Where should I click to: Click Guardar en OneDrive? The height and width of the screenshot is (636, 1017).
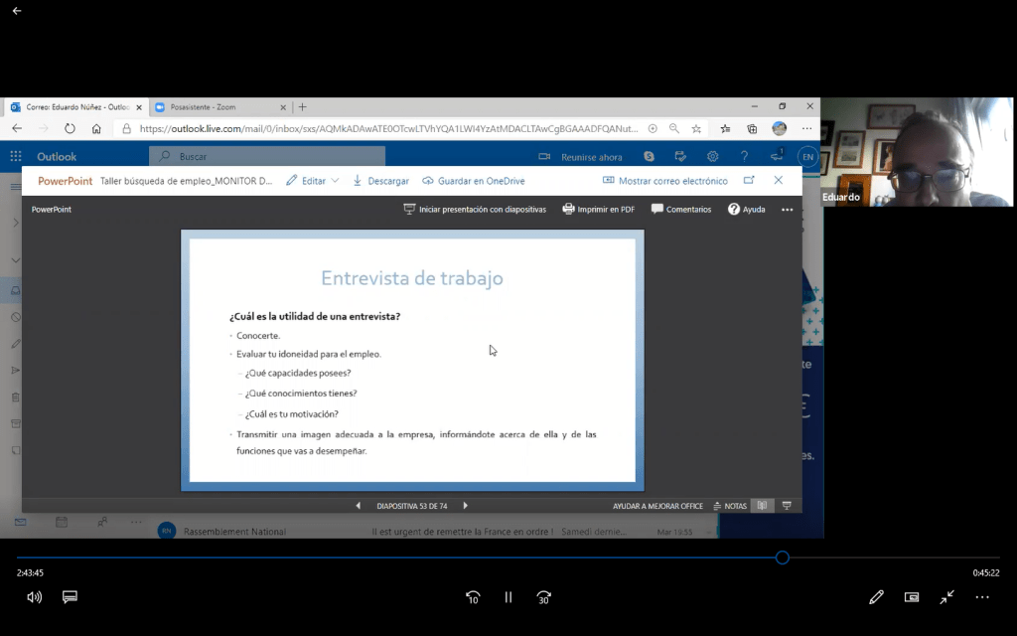(x=473, y=181)
